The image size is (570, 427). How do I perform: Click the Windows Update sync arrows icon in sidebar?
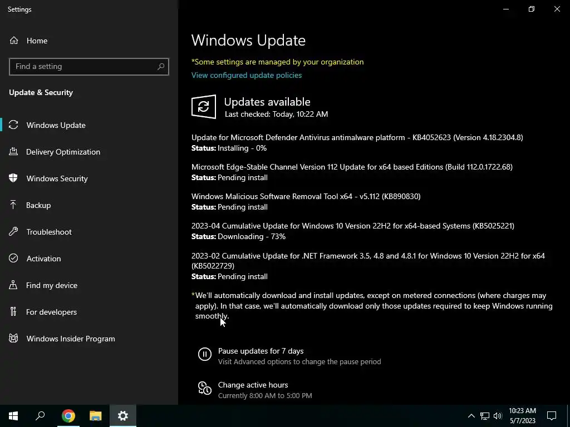point(13,125)
